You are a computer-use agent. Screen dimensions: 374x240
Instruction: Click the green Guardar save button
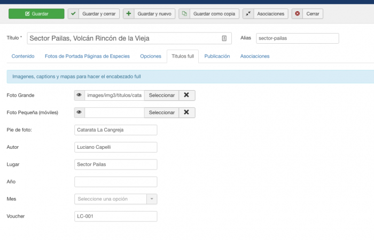pyautogui.click(x=36, y=13)
